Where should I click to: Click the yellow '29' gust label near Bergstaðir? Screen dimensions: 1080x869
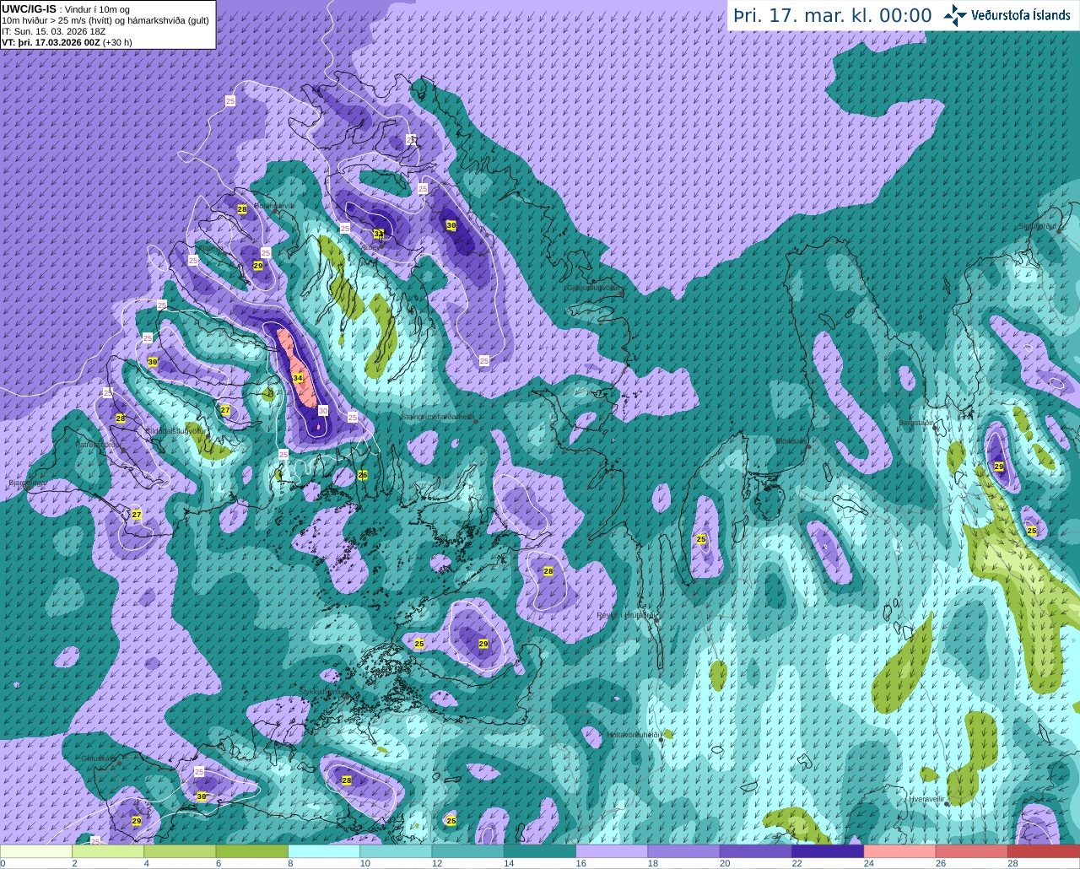pyautogui.click(x=999, y=467)
